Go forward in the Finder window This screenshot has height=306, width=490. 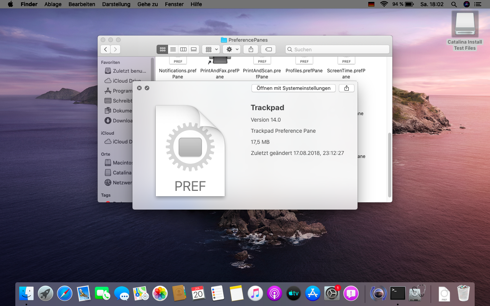(115, 49)
